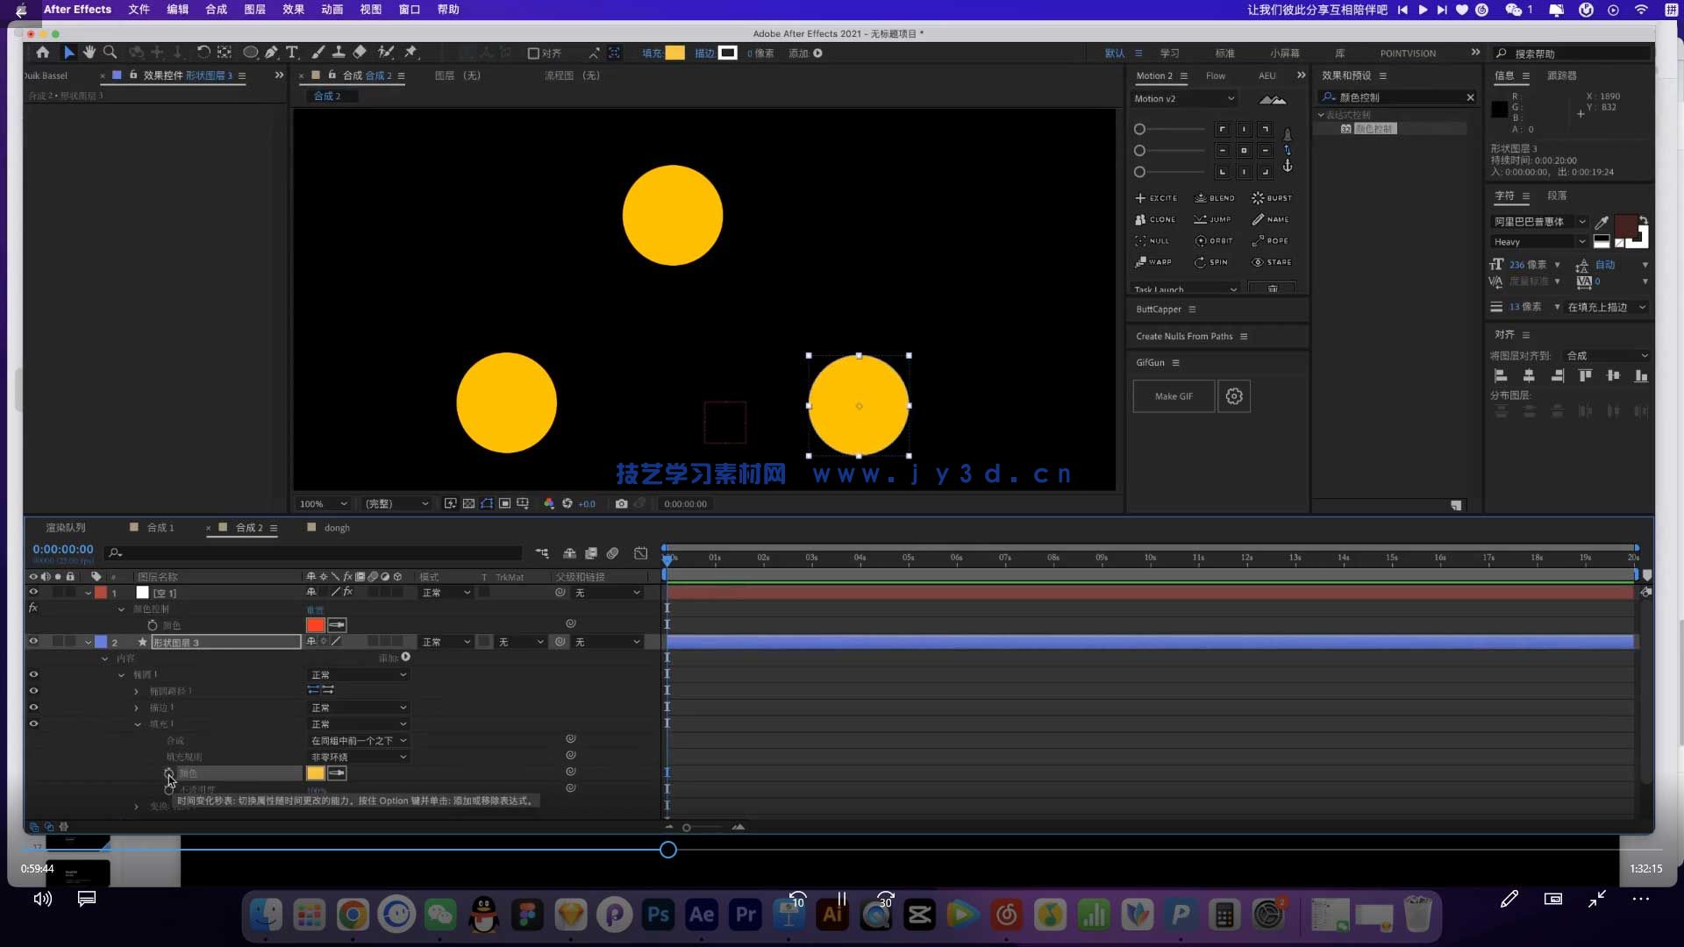
Task: Hide the 形状图层 3 layer eye
Action: pyautogui.click(x=33, y=642)
